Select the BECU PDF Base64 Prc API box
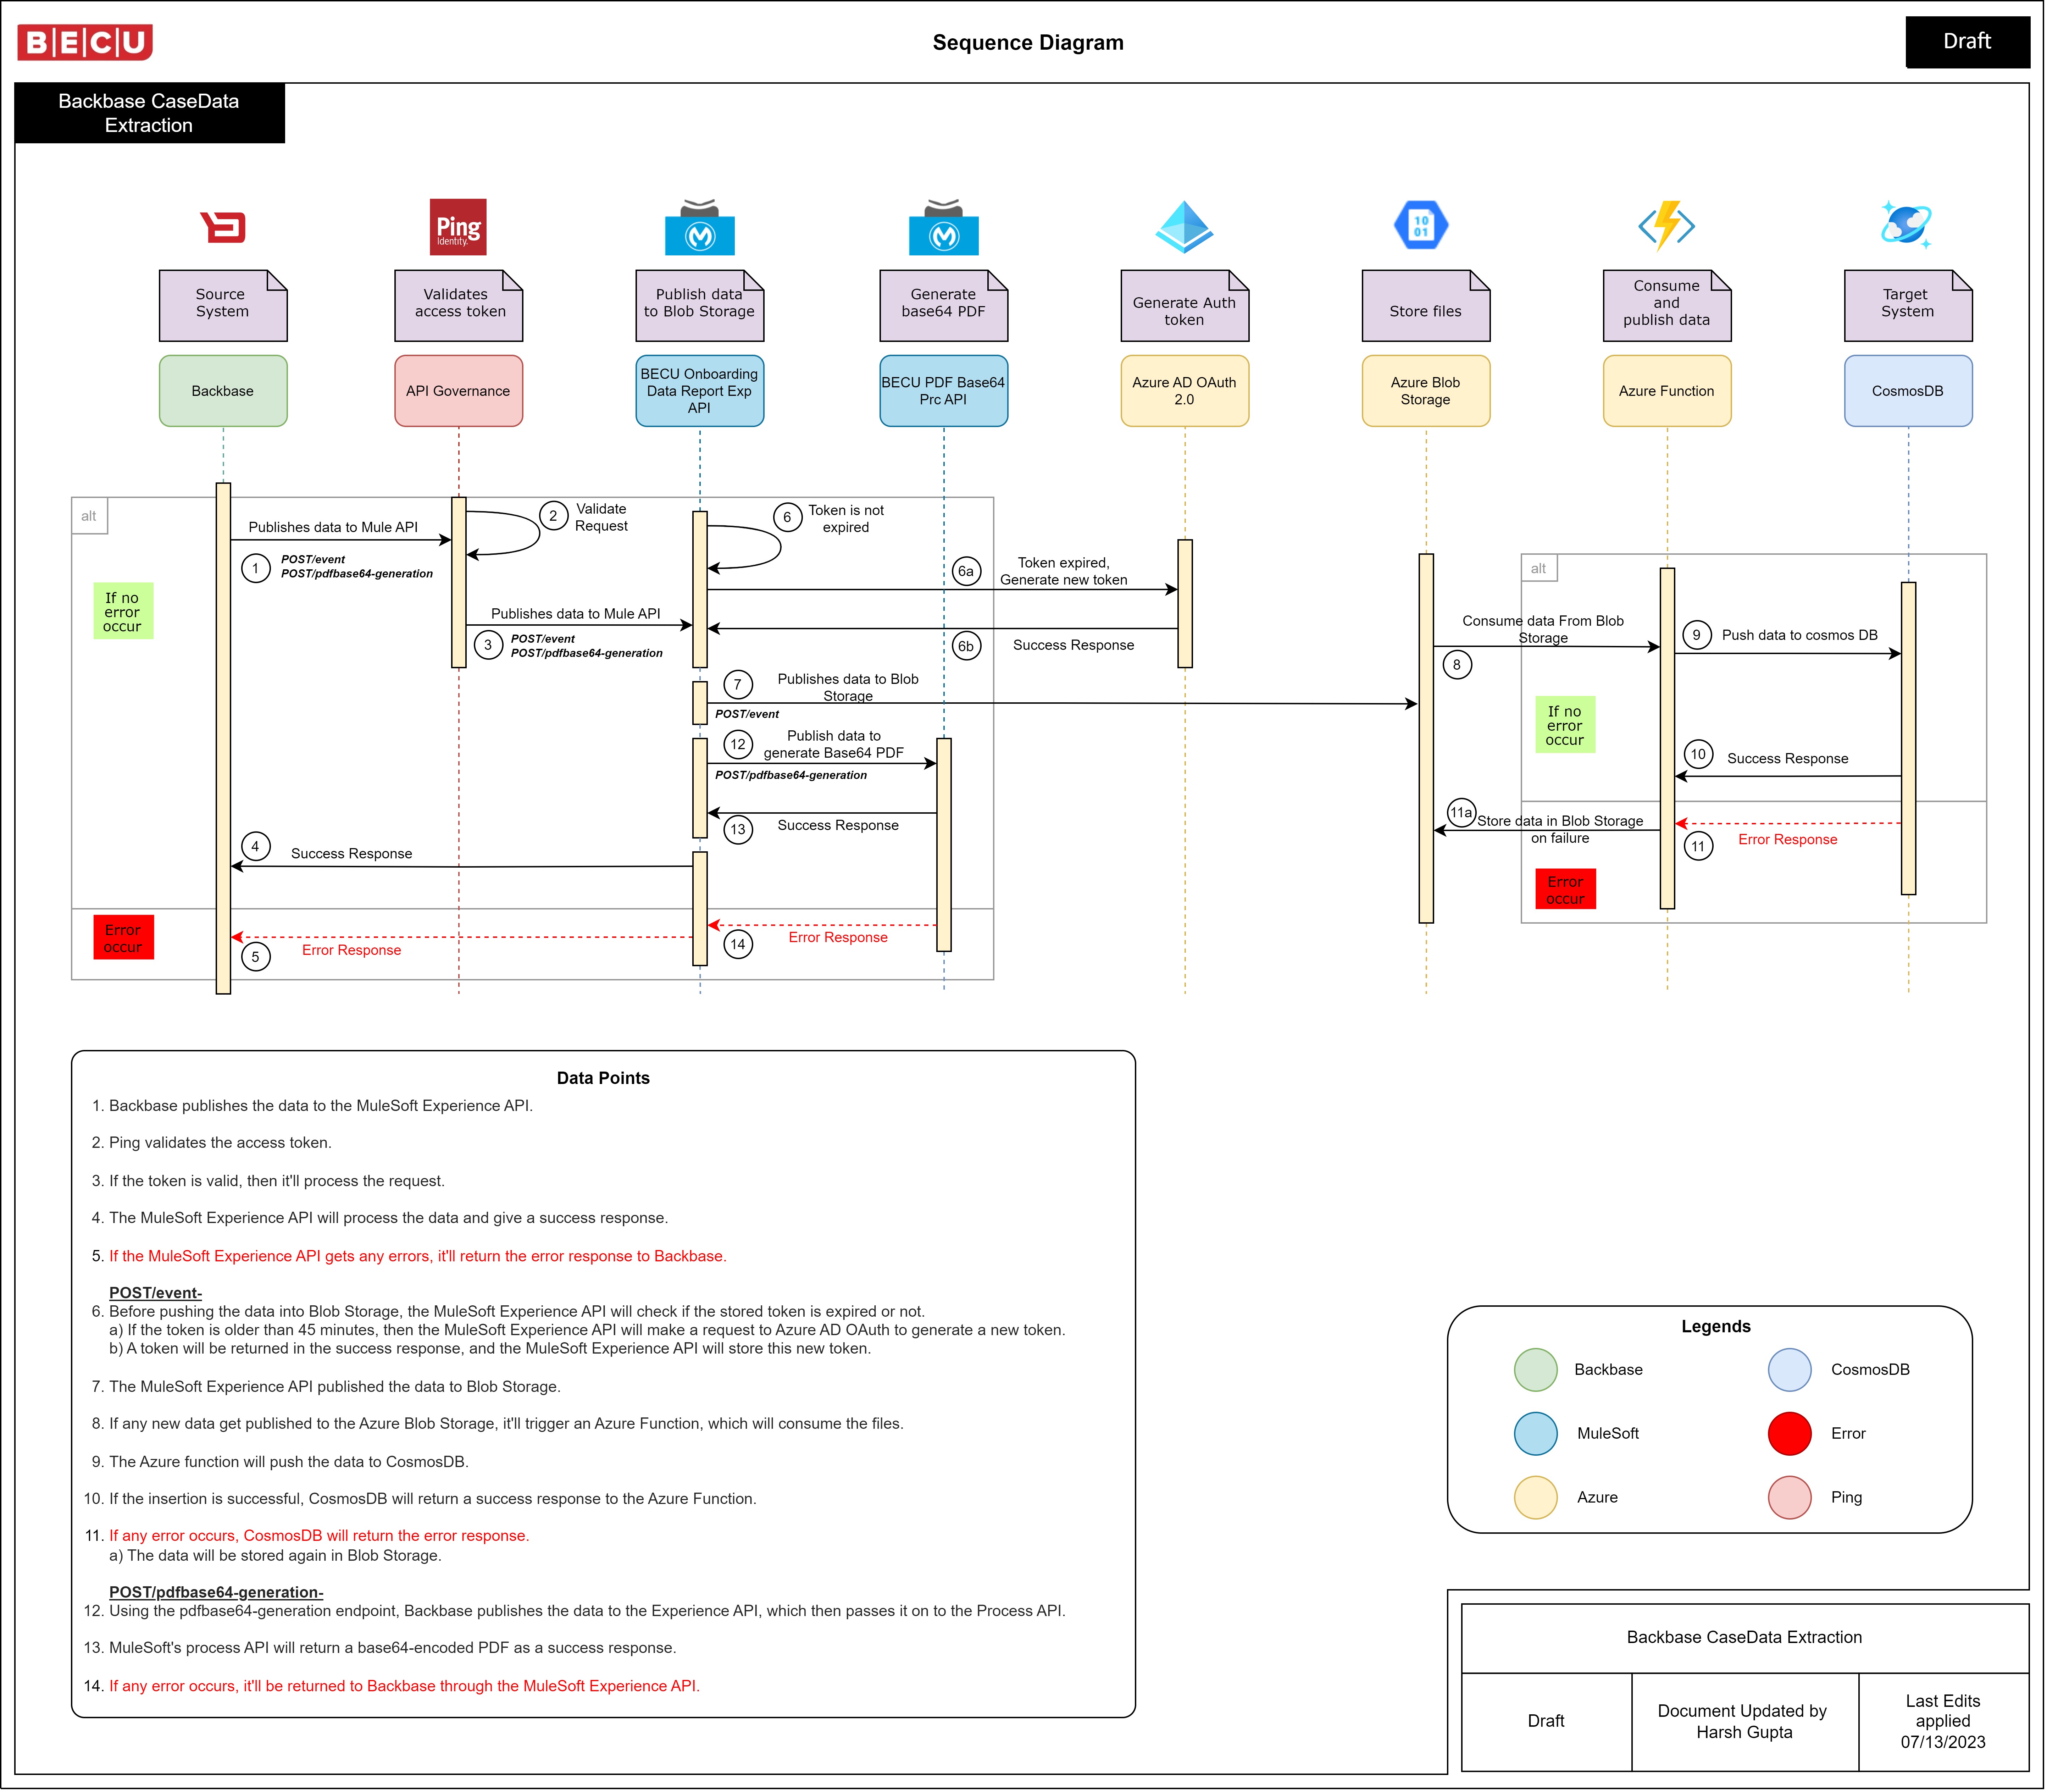Screen dimensions: 2047x1792 click(944, 391)
